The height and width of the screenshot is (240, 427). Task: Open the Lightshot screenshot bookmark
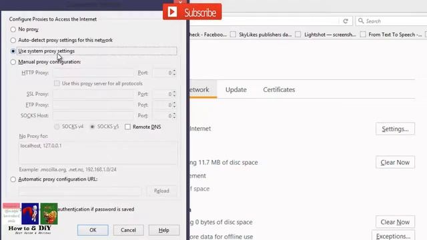pyautogui.click(x=326, y=35)
